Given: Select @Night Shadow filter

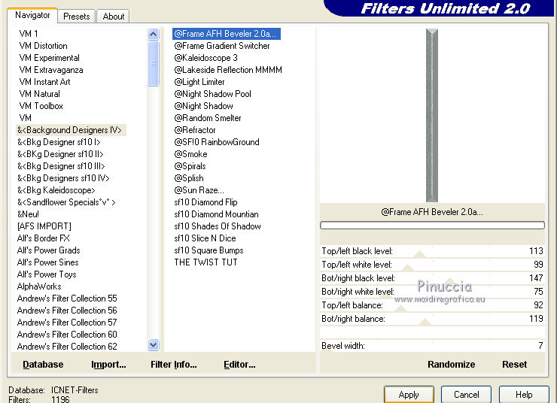Looking at the screenshot, I should (x=203, y=106).
